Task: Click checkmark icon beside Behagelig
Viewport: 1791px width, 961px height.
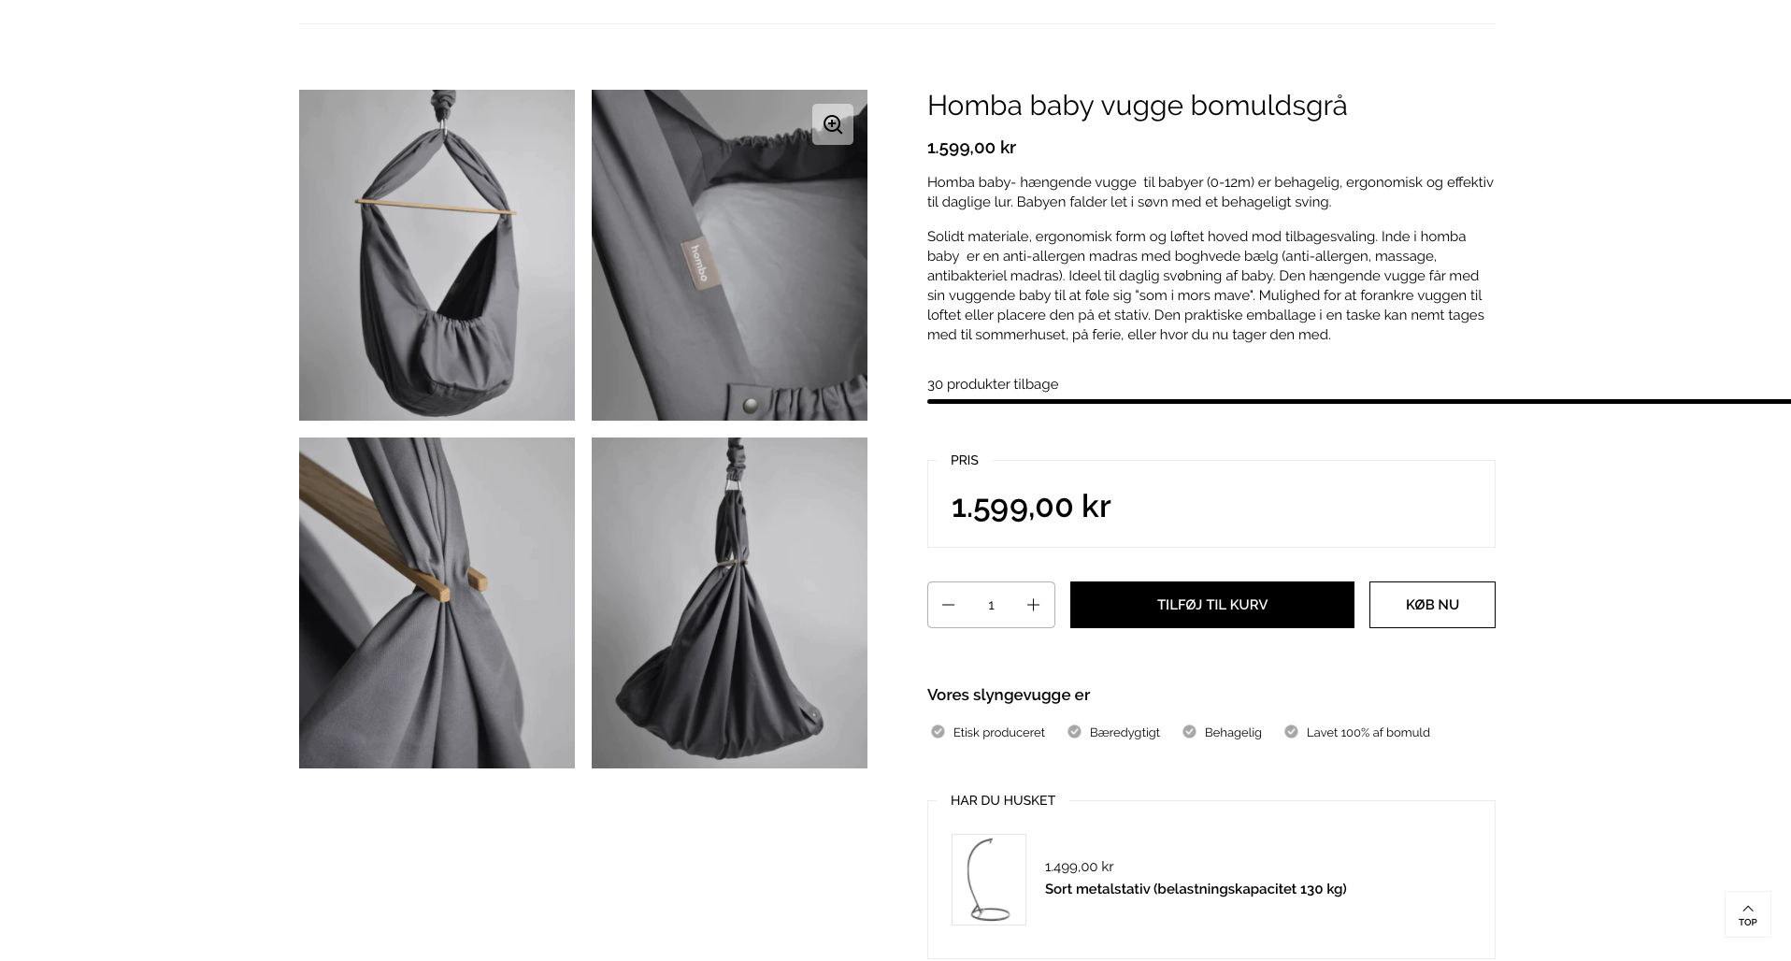Action: (x=1189, y=732)
